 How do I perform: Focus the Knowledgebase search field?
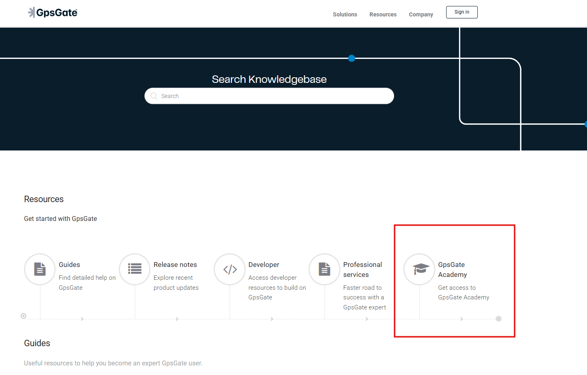[x=269, y=96]
